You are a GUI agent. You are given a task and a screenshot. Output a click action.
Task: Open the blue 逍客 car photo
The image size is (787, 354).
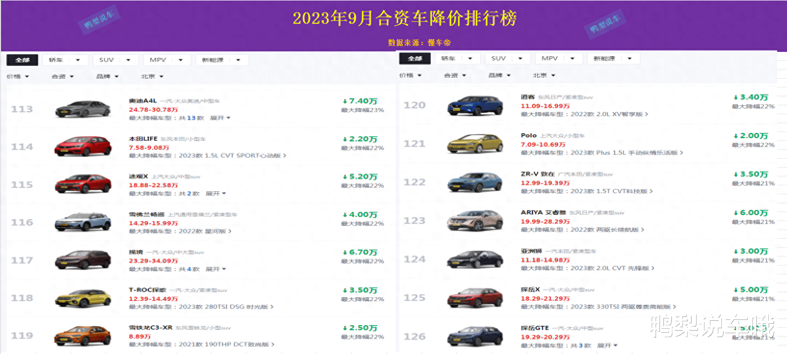(x=475, y=105)
